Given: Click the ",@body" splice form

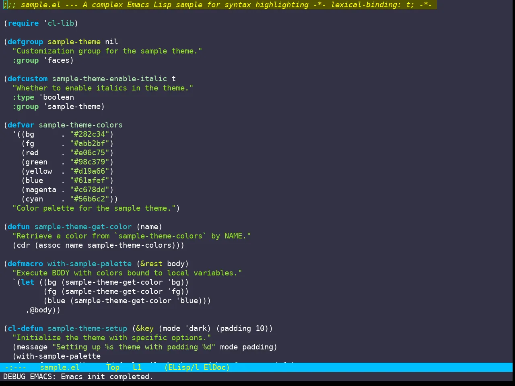Looking at the screenshot, I should (x=39, y=310).
